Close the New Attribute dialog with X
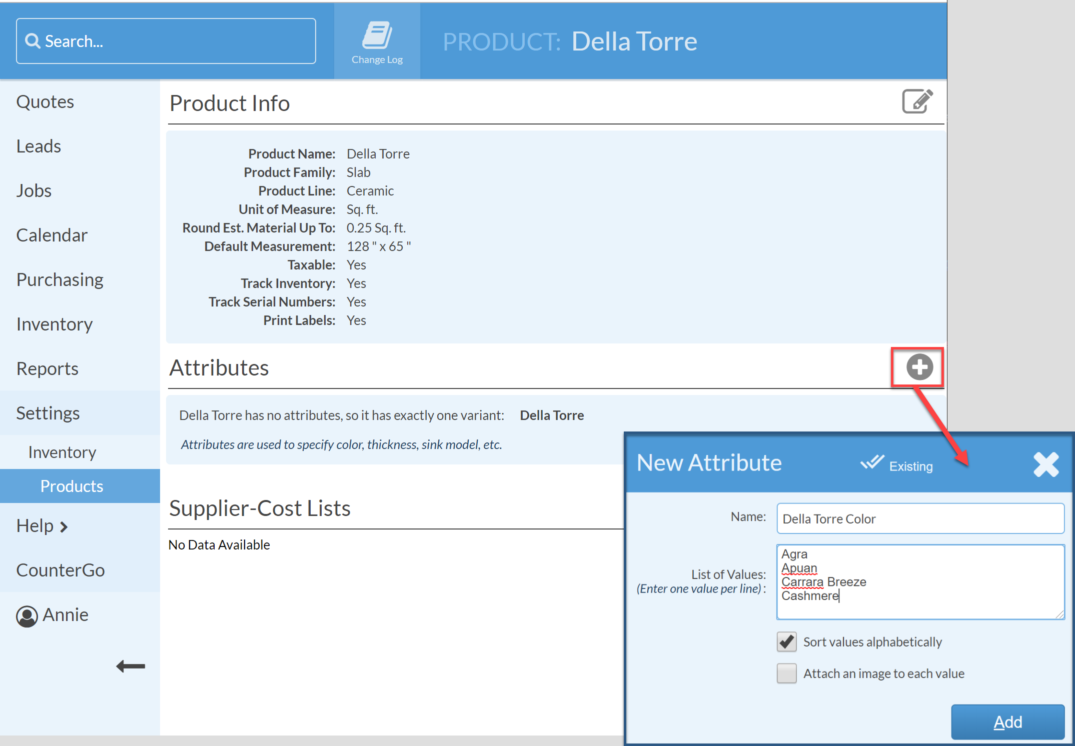This screenshot has height=746, width=1075. tap(1046, 464)
